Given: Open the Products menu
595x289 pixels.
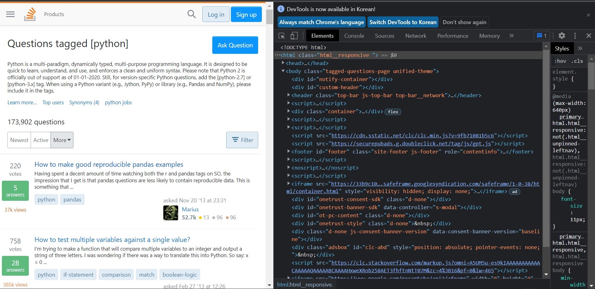Looking at the screenshot, I should pyautogui.click(x=54, y=14).
